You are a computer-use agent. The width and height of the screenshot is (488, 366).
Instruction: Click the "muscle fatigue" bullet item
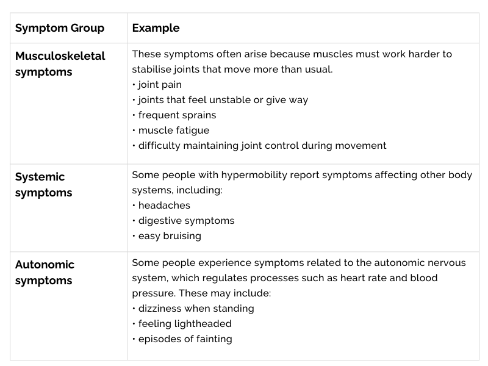(x=173, y=131)
